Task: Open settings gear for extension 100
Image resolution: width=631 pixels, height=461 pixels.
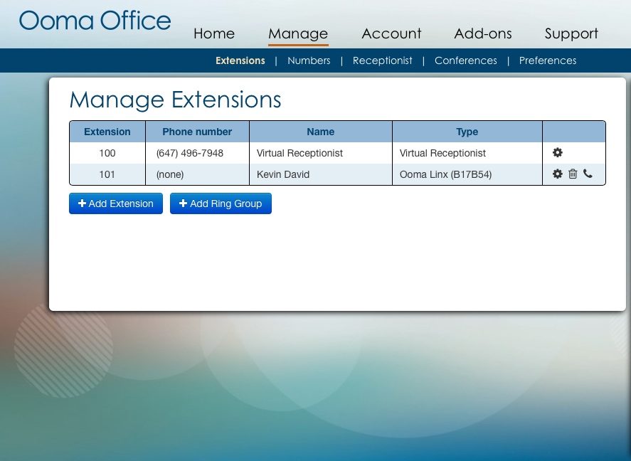Action: (x=557, y=152)
